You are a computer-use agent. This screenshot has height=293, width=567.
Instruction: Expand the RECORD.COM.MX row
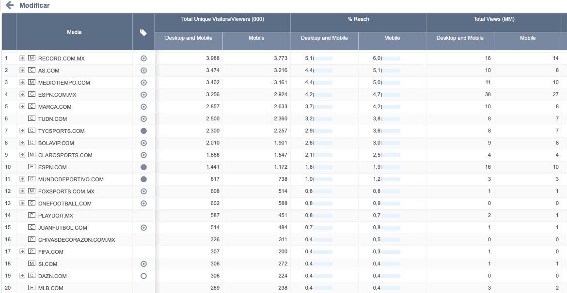(22, 58)
